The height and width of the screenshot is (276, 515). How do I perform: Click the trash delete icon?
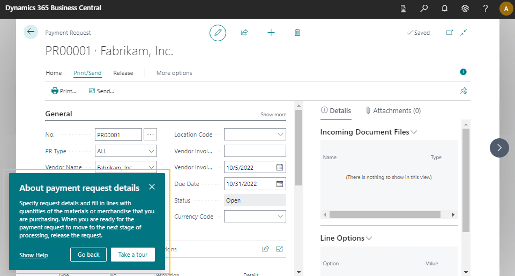point(297,33)
